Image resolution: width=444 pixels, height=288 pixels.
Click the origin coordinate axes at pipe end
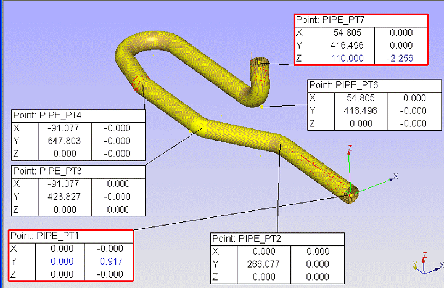pyautogui.click(x=350, y=187)
